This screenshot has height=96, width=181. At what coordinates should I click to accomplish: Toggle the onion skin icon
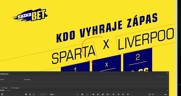pyautogui.click(x=93, y=94)
